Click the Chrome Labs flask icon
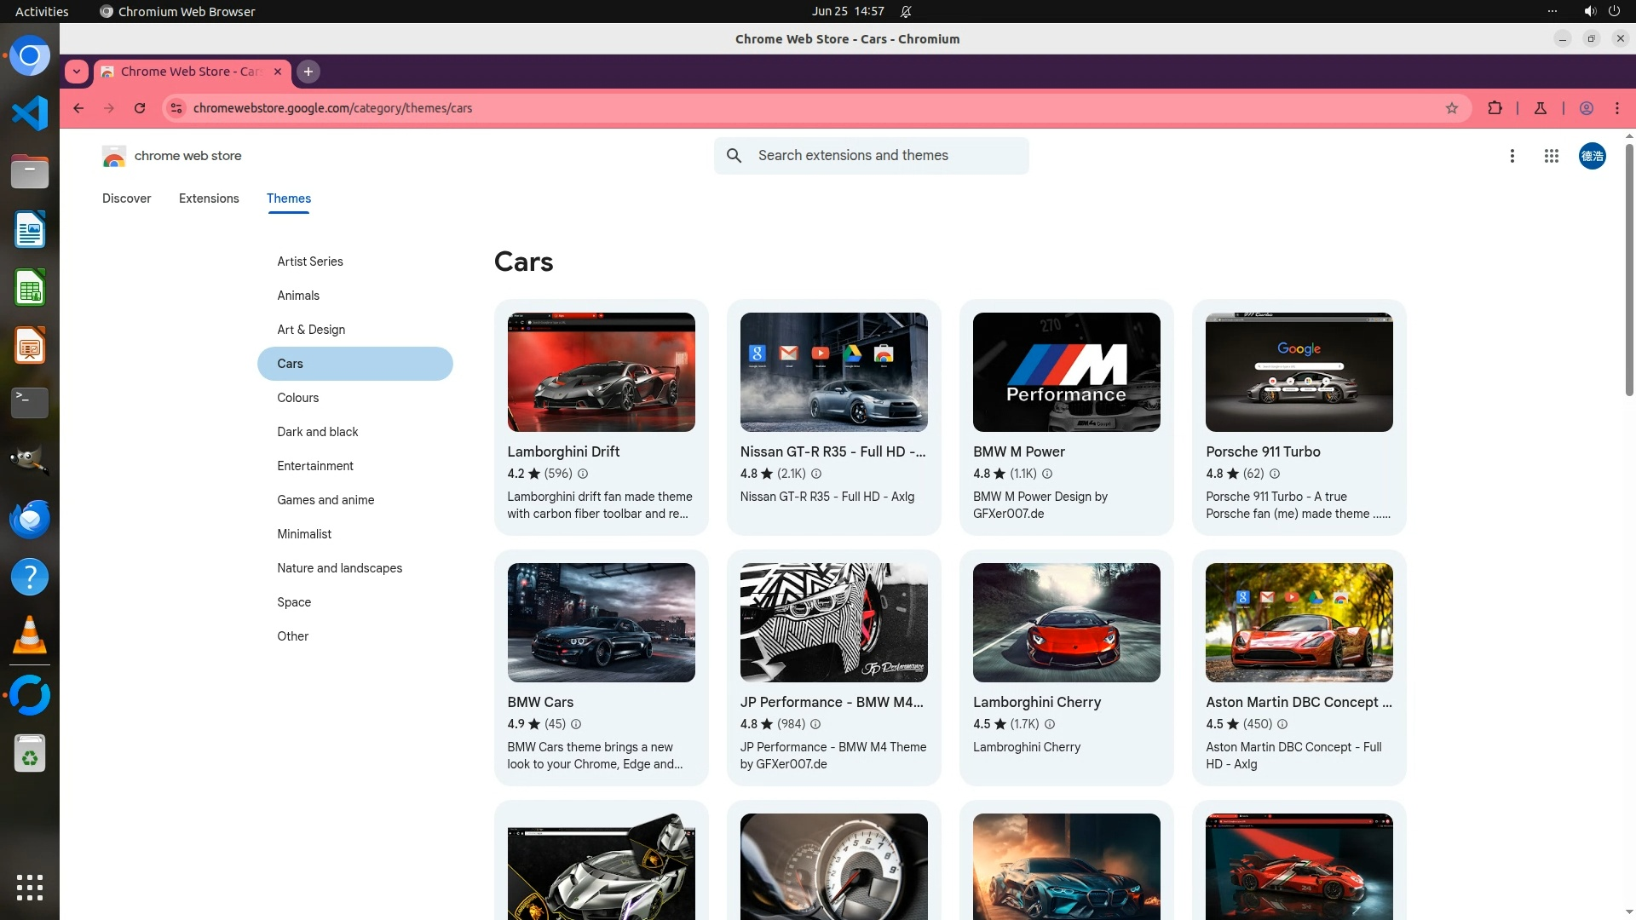The height and width of the screenshot is (920, 1636). click(x=1541, y=108)
